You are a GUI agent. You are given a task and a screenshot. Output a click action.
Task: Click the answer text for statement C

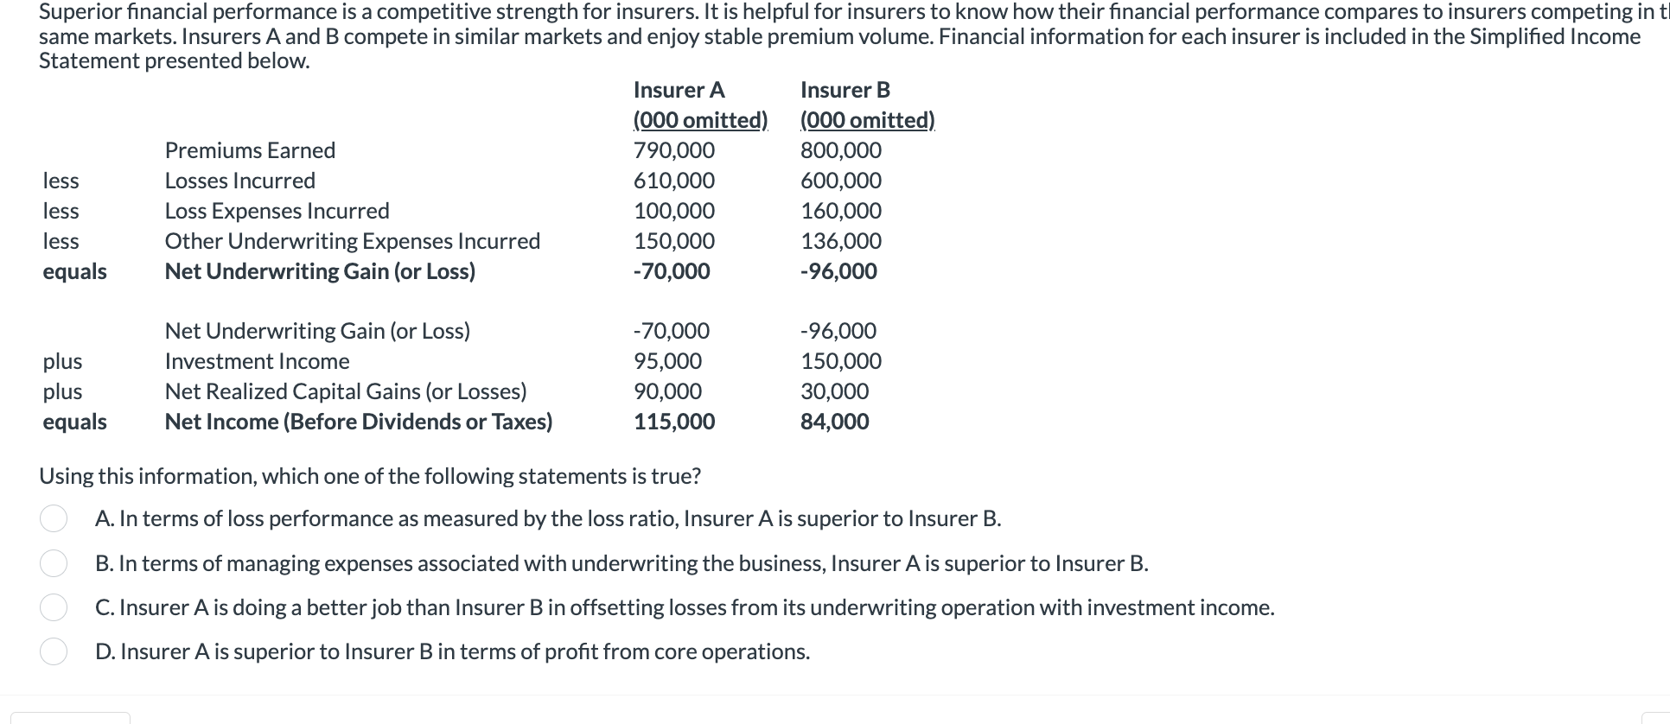click(685, 607)
